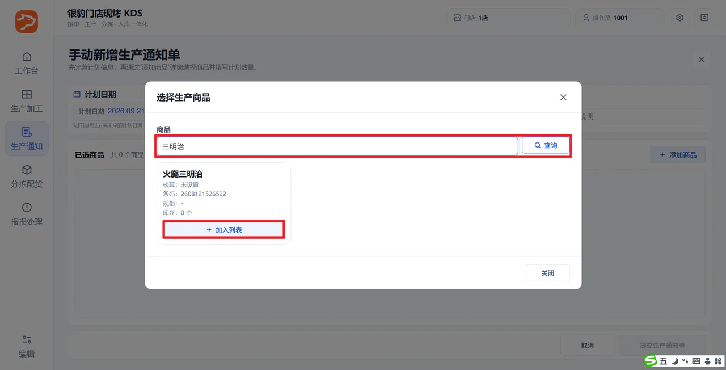The width and height of the screenshot is (726, 370).
Task: Go to 生产加工 in sidebar
Action: pyautogui.click(x=27, y=100)
